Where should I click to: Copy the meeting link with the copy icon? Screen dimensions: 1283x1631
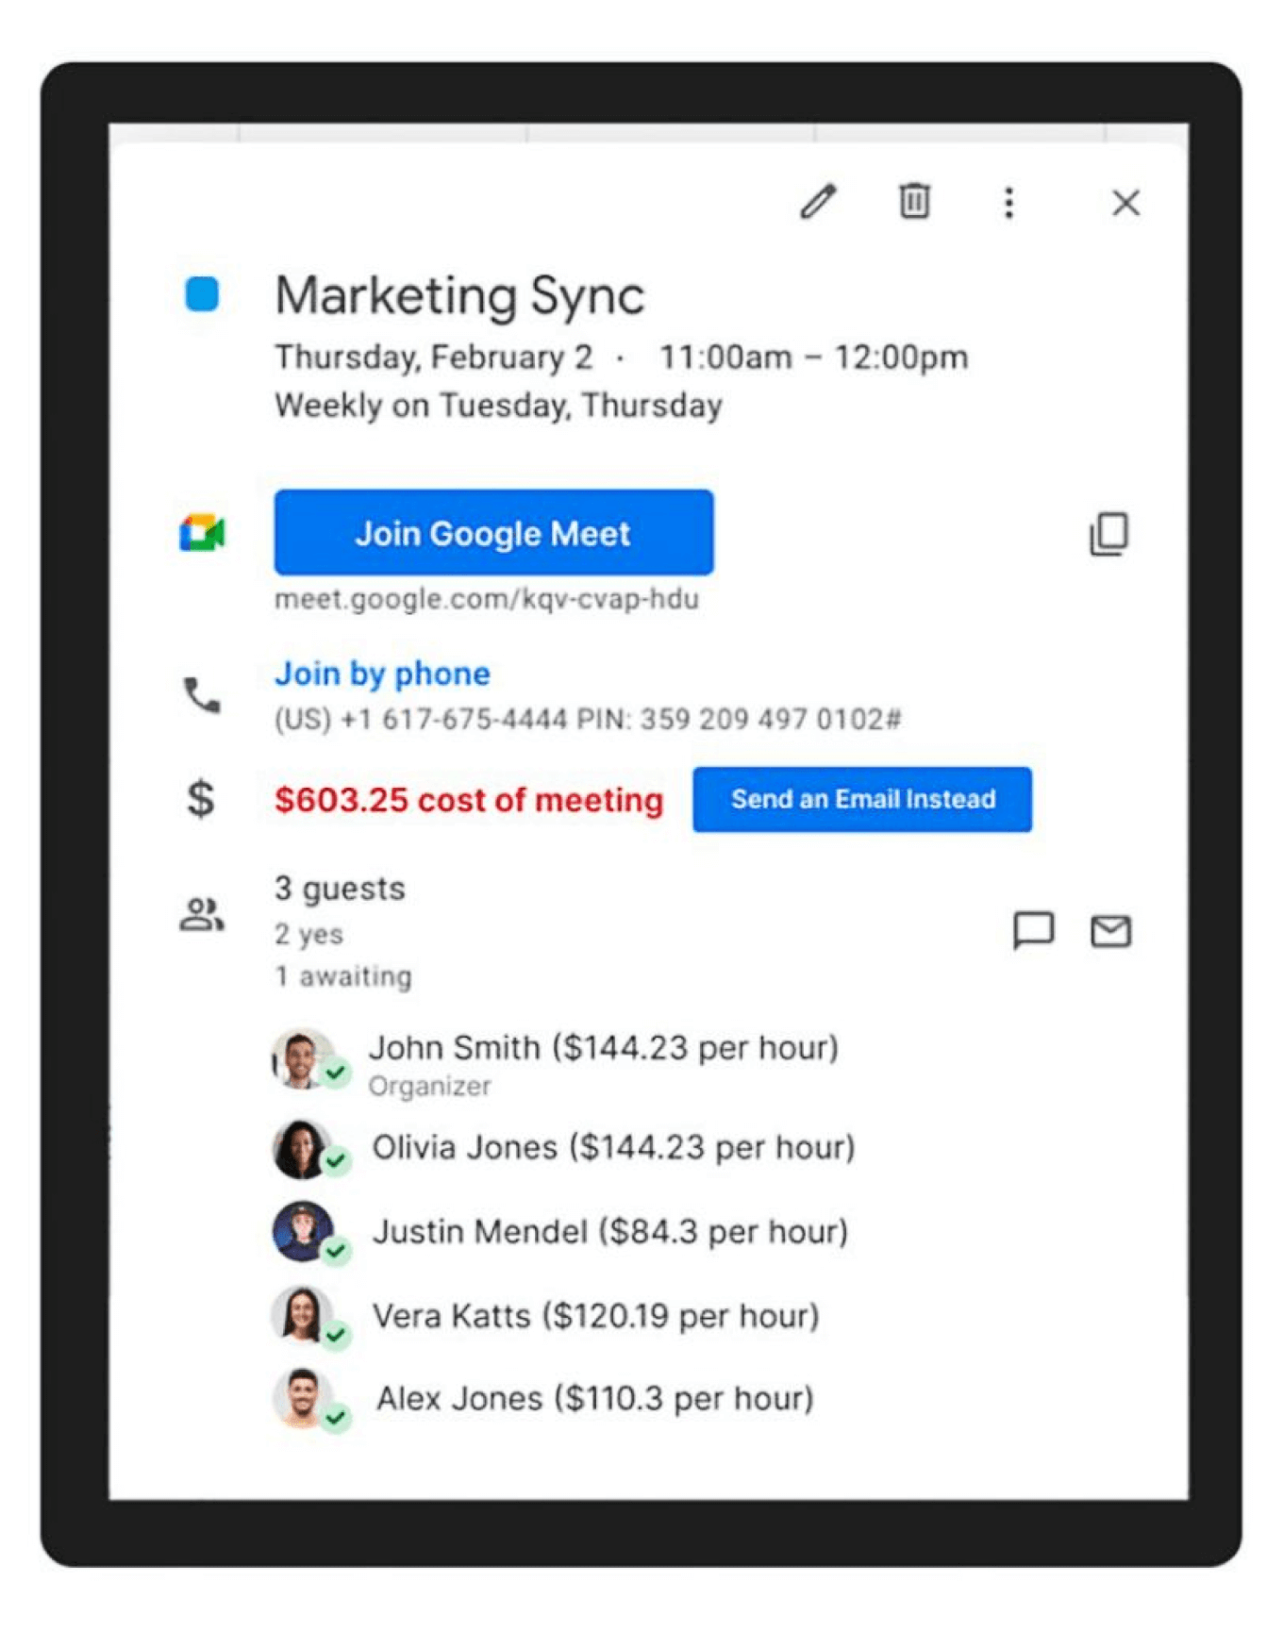click(x=1108, y=534)
